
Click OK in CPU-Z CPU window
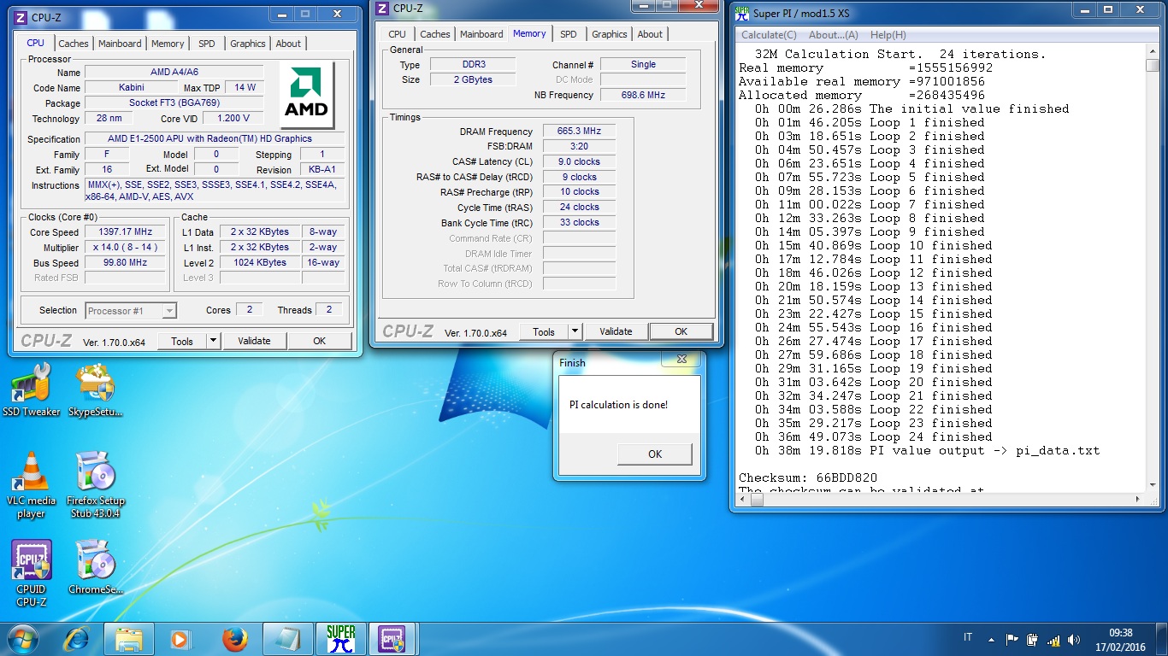319,341
